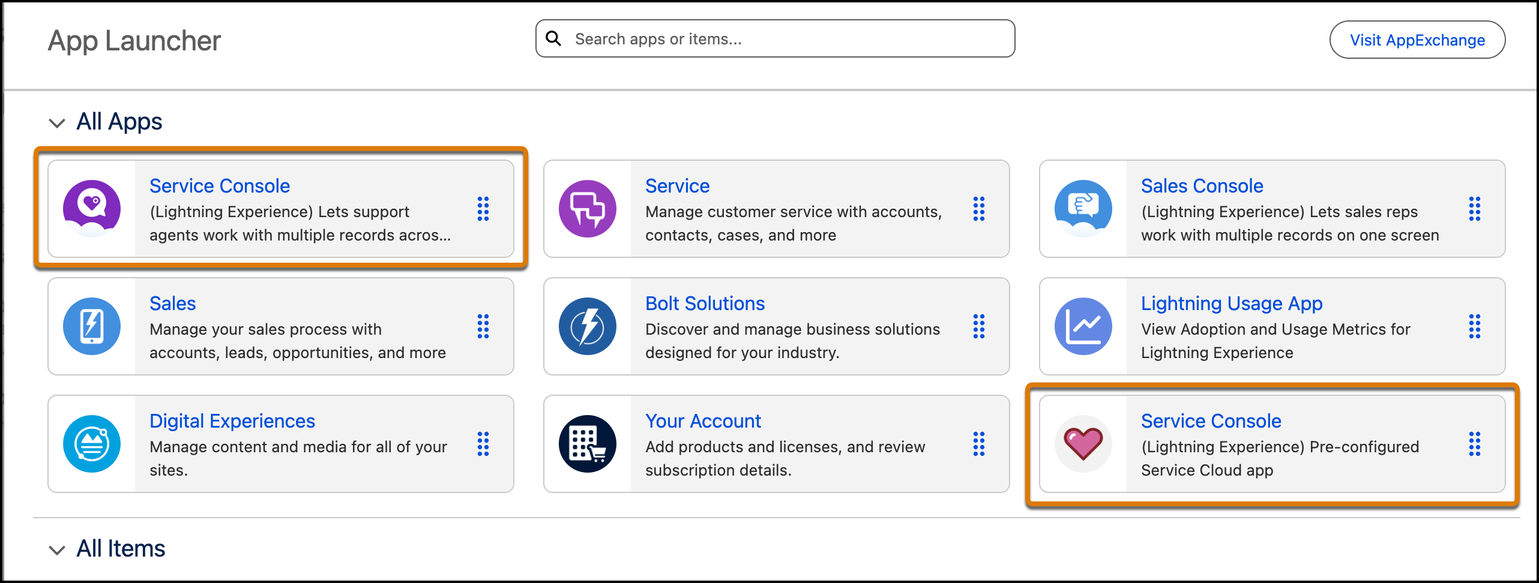The width and height of the screenshot is (1539, 583).
Task: Click description 'Discover and manage business solutions'
Action: [792, 341]
